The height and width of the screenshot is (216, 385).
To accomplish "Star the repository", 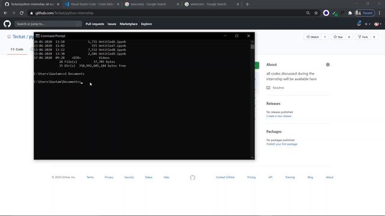I will pos(338,37).
